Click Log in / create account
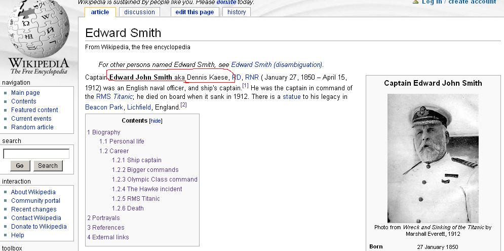This screenshot has height=251, width=504. [x=459, y=2]
